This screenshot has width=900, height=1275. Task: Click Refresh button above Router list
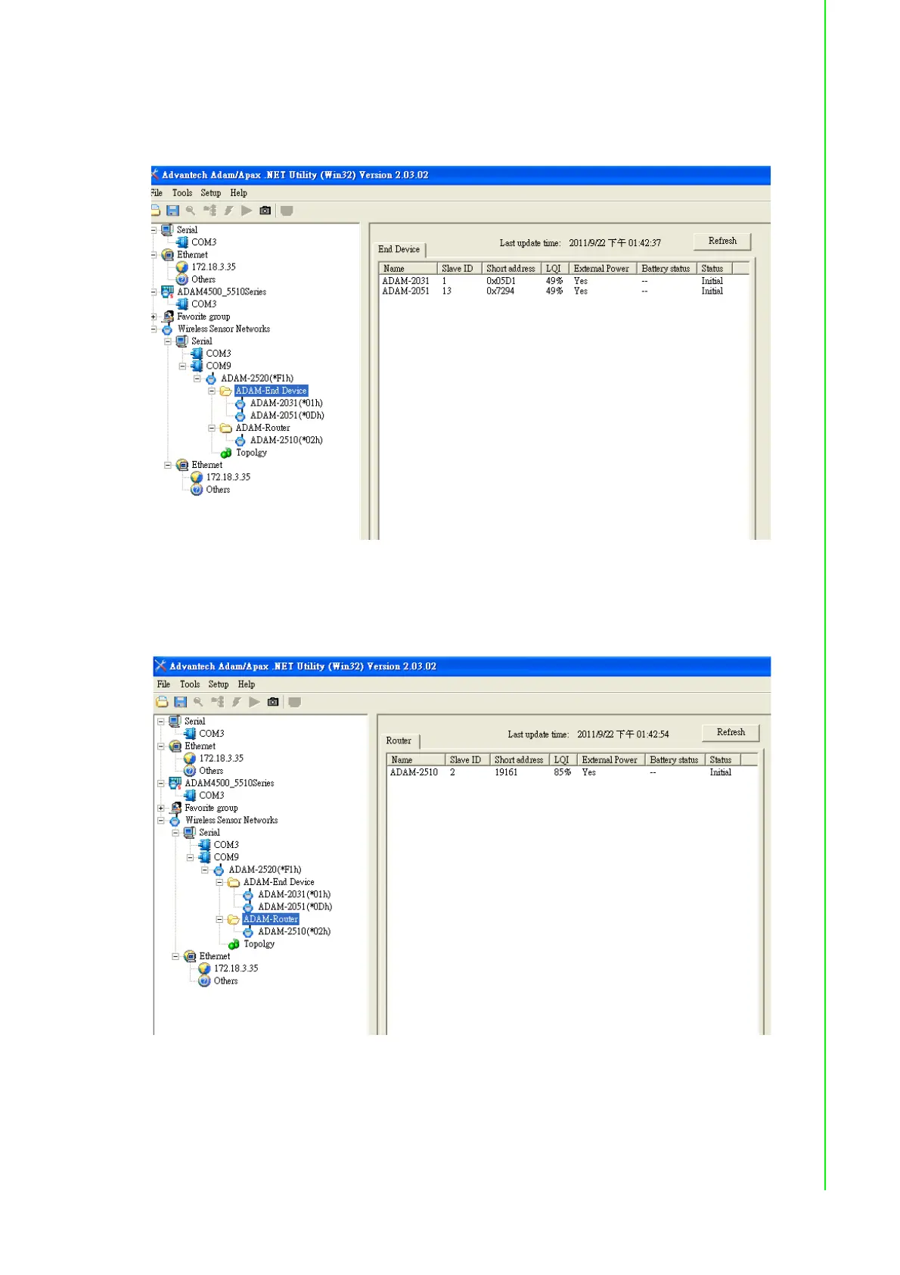click(731, 732)
